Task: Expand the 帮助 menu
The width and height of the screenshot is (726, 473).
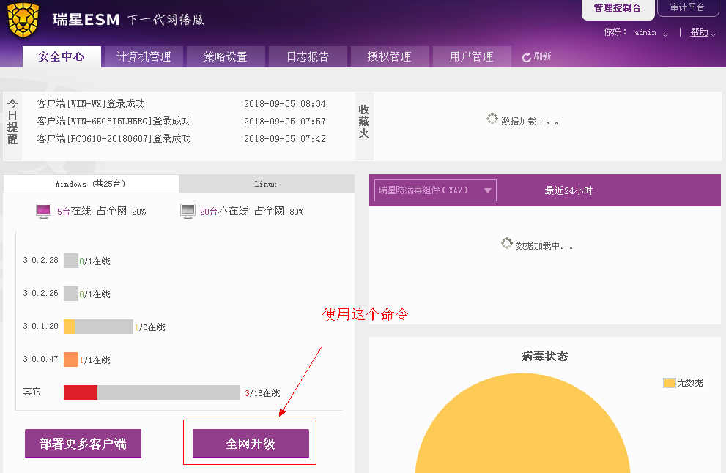Action: point(703,32)
